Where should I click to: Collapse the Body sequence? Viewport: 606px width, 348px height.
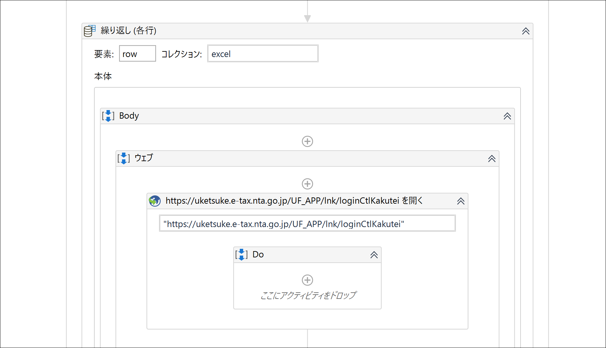pyautogui.click(x=507, y=116)
